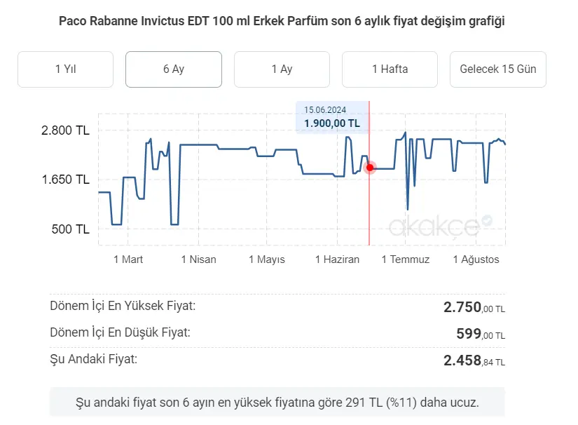The image size is (578, 425).
Task: Click the lowest price value 599,00 TL
Action: click(x=481, y=334)
